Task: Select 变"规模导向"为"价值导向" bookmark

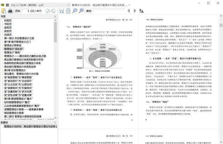Action: (18, 88)
